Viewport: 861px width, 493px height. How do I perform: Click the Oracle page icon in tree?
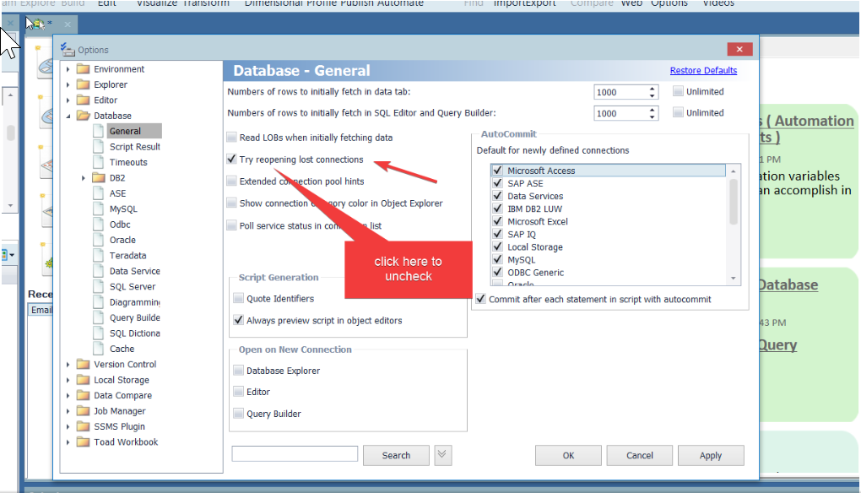click(100, 241)
